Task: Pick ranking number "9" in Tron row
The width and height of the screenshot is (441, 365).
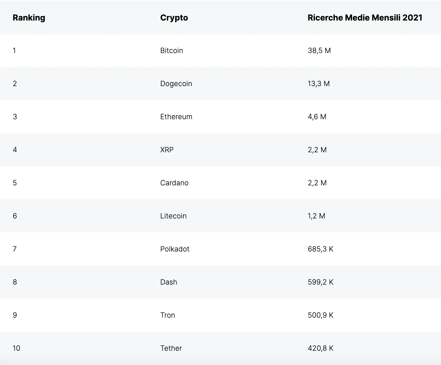Action: tap(15, 315)
